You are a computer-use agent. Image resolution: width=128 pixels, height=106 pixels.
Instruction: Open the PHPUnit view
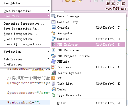tap(88, 62)
